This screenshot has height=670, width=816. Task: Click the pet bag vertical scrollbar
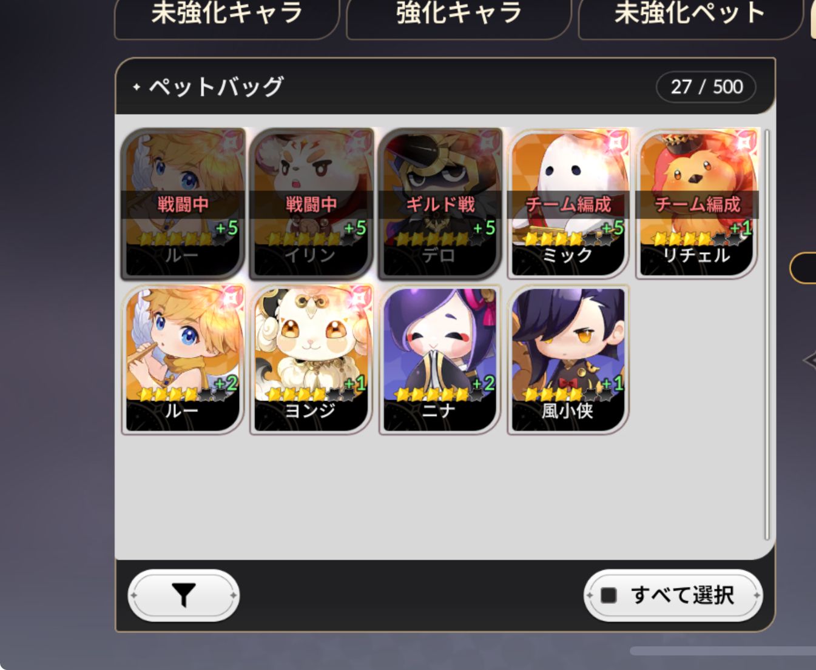coord(767,335)
